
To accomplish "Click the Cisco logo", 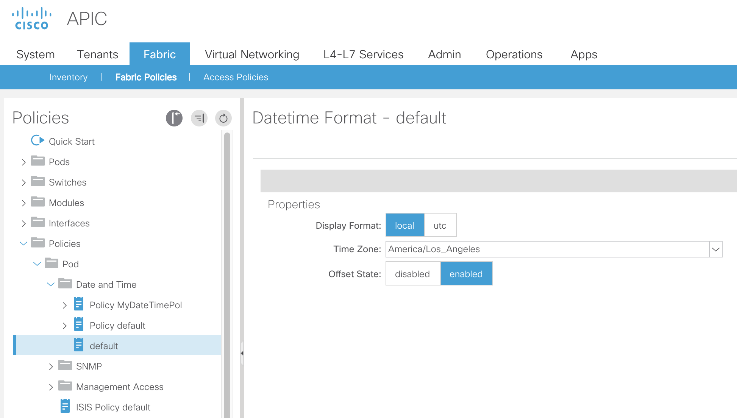I will click(32, 19).
